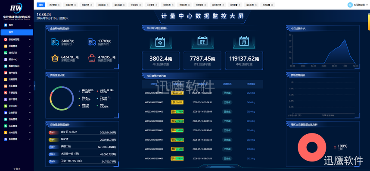Click the yellow basket icon (采购总净重)

click(x=55, y=58)
